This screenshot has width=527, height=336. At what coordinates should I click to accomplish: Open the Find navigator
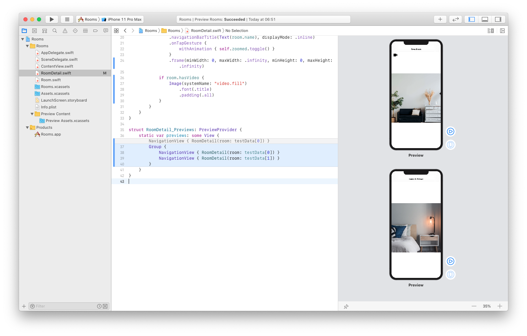pos(55,30)
